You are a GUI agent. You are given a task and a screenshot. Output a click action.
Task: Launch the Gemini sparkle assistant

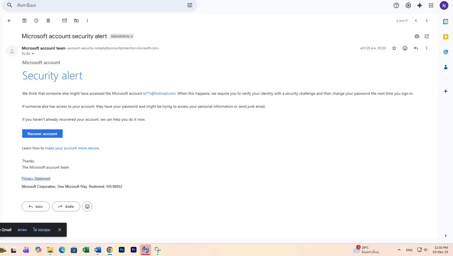click(x=420, y=5)
